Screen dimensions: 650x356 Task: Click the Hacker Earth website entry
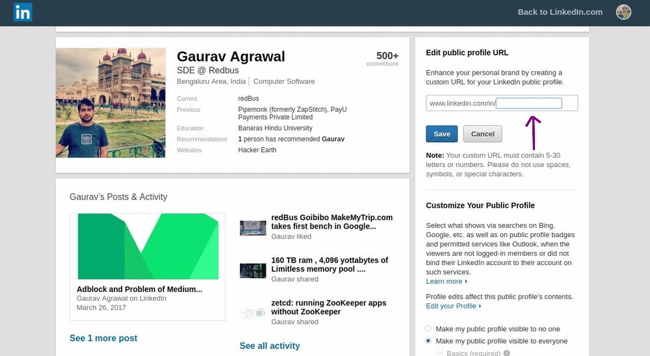257,150
